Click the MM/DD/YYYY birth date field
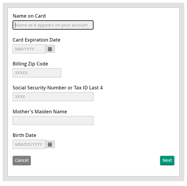 coord(29,144)
